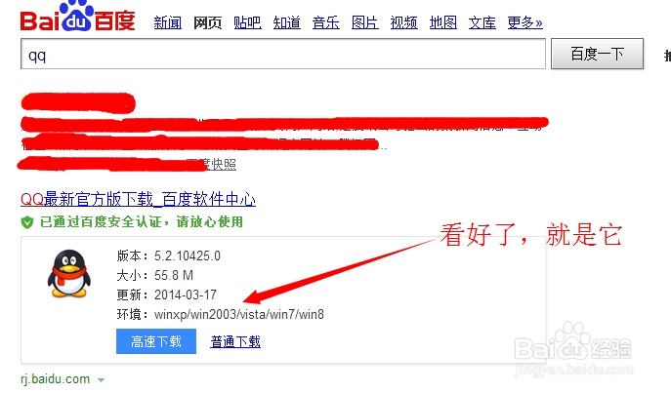
Task: Expand the arrow beside rj.baidu.com
Action: pos(101,379)
